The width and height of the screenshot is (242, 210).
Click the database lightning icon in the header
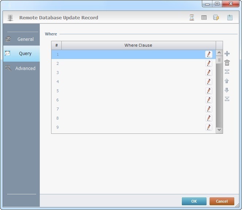216,17
